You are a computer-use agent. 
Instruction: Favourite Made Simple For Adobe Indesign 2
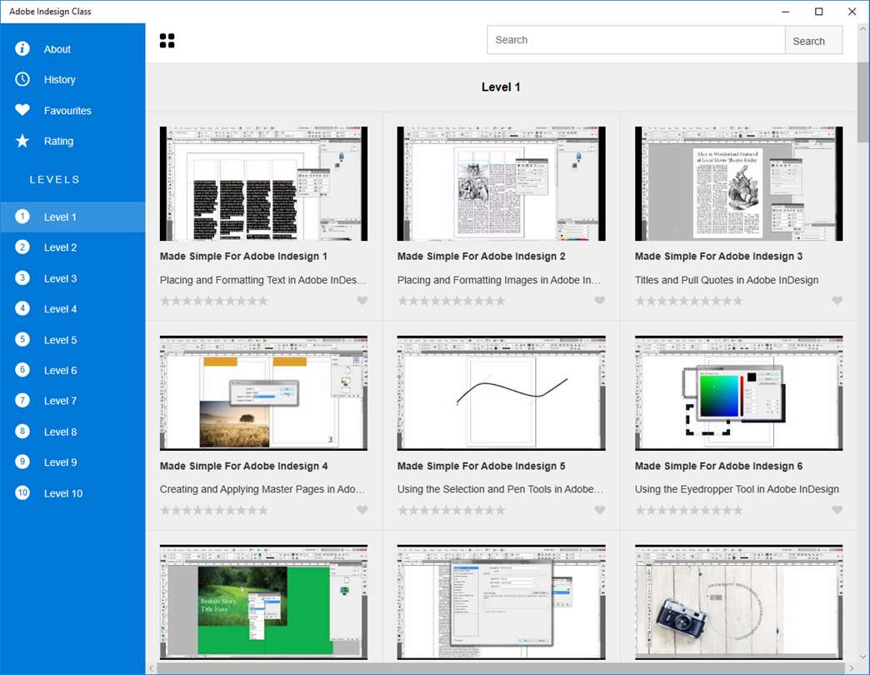point(599,301)
